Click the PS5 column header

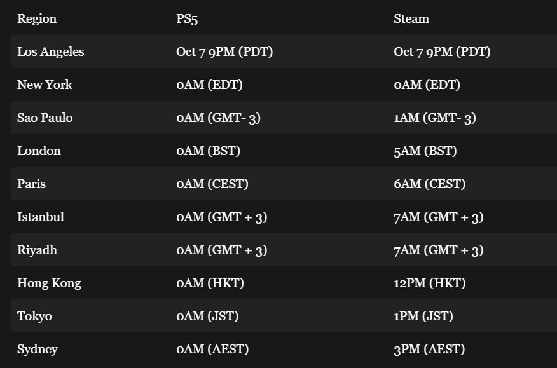187,18
